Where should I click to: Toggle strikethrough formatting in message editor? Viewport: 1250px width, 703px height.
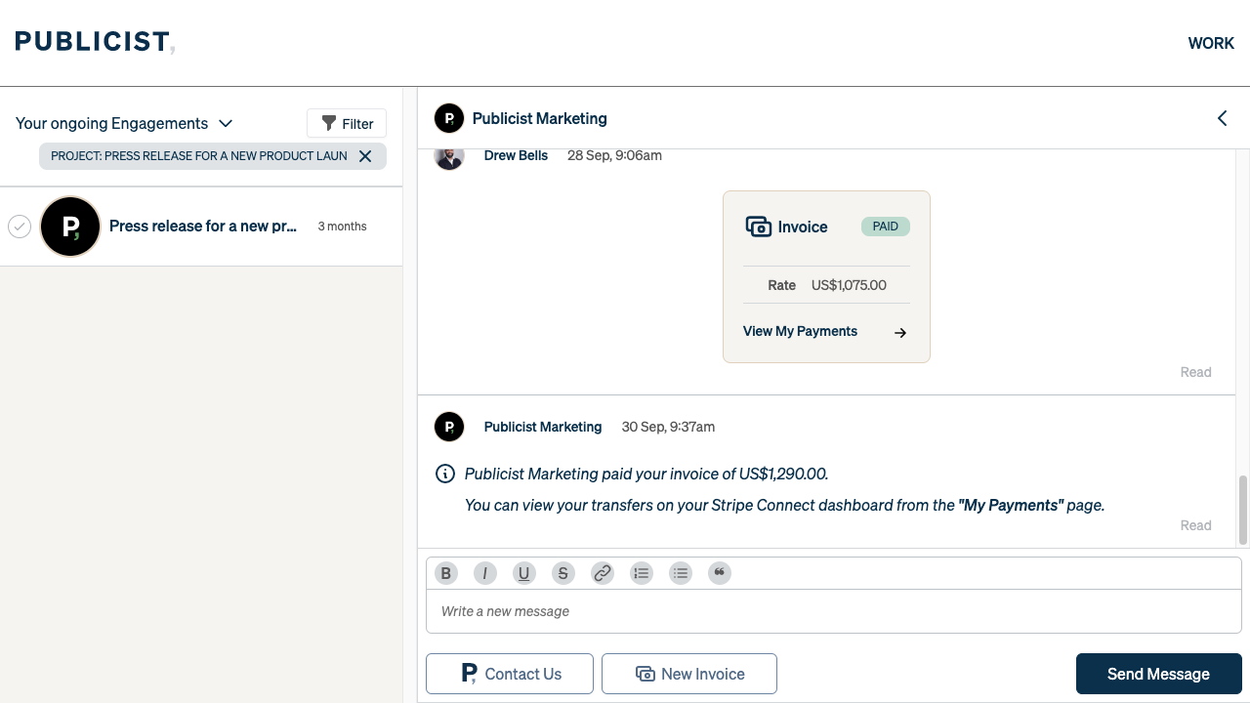pos(563,573)
